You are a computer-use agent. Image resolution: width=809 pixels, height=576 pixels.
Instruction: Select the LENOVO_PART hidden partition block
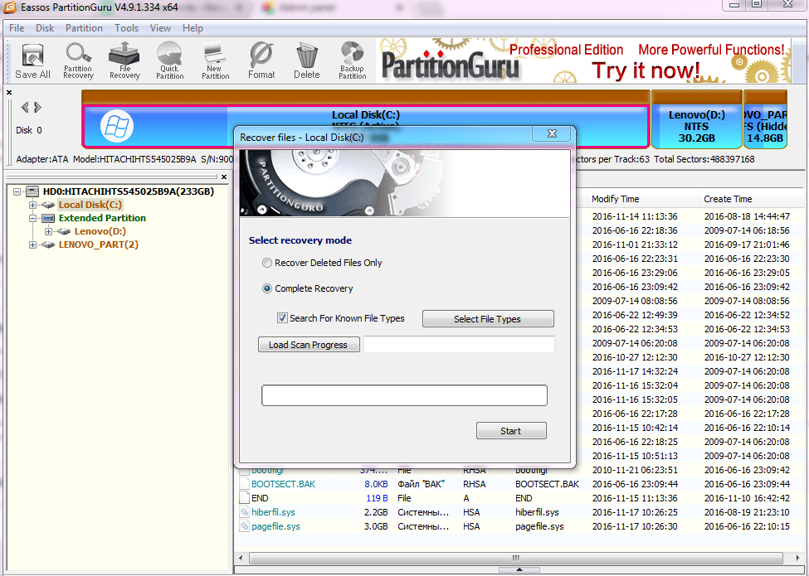pos(766,120)
